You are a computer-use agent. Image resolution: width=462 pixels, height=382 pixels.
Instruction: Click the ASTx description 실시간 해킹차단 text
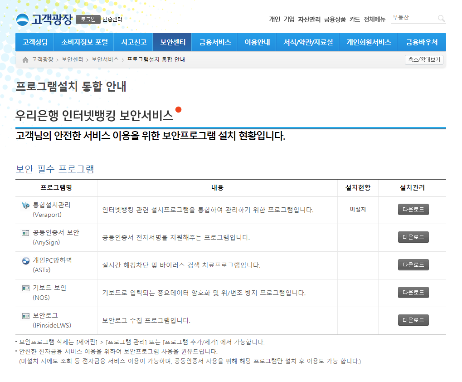point(181,265)
